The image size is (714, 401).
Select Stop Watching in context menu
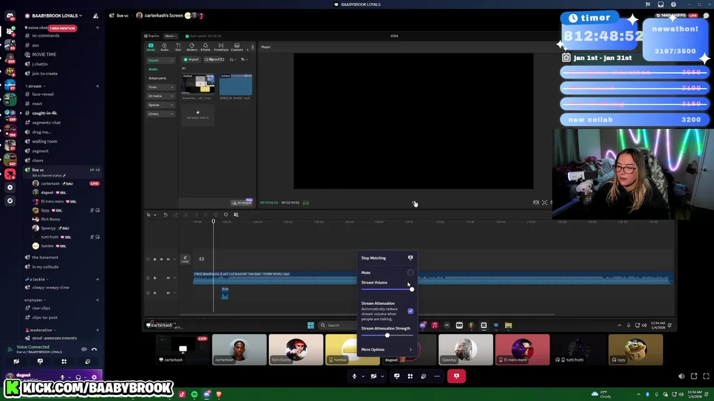[x=387, y=258]
